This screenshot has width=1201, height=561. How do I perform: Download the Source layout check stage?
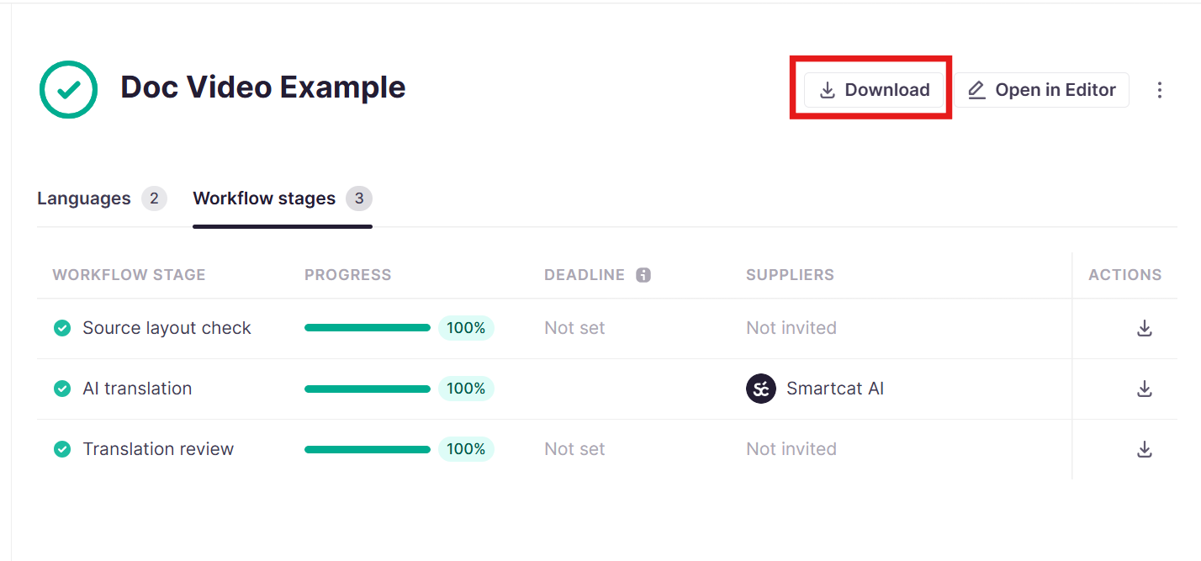[1144, 328]
